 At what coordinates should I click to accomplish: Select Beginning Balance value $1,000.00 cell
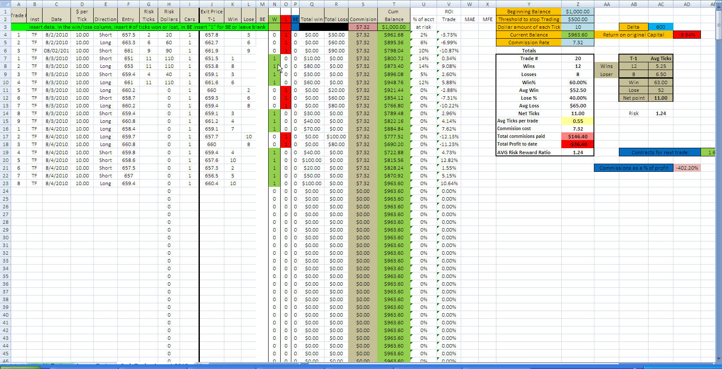point(578,12)
